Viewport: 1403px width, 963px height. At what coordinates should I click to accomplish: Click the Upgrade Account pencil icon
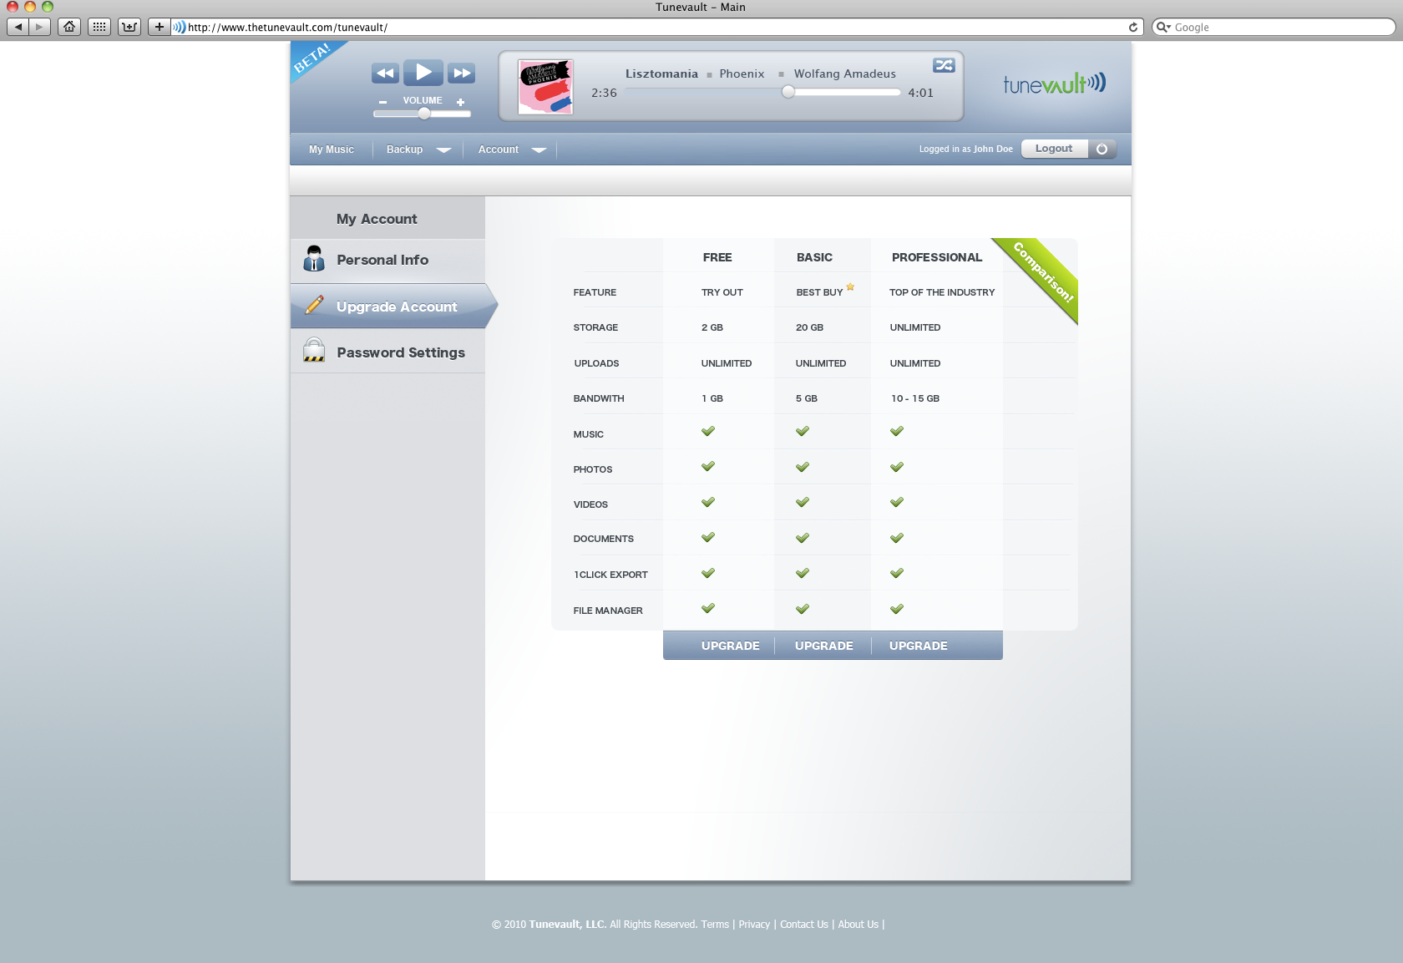click(x=314, y=305)
